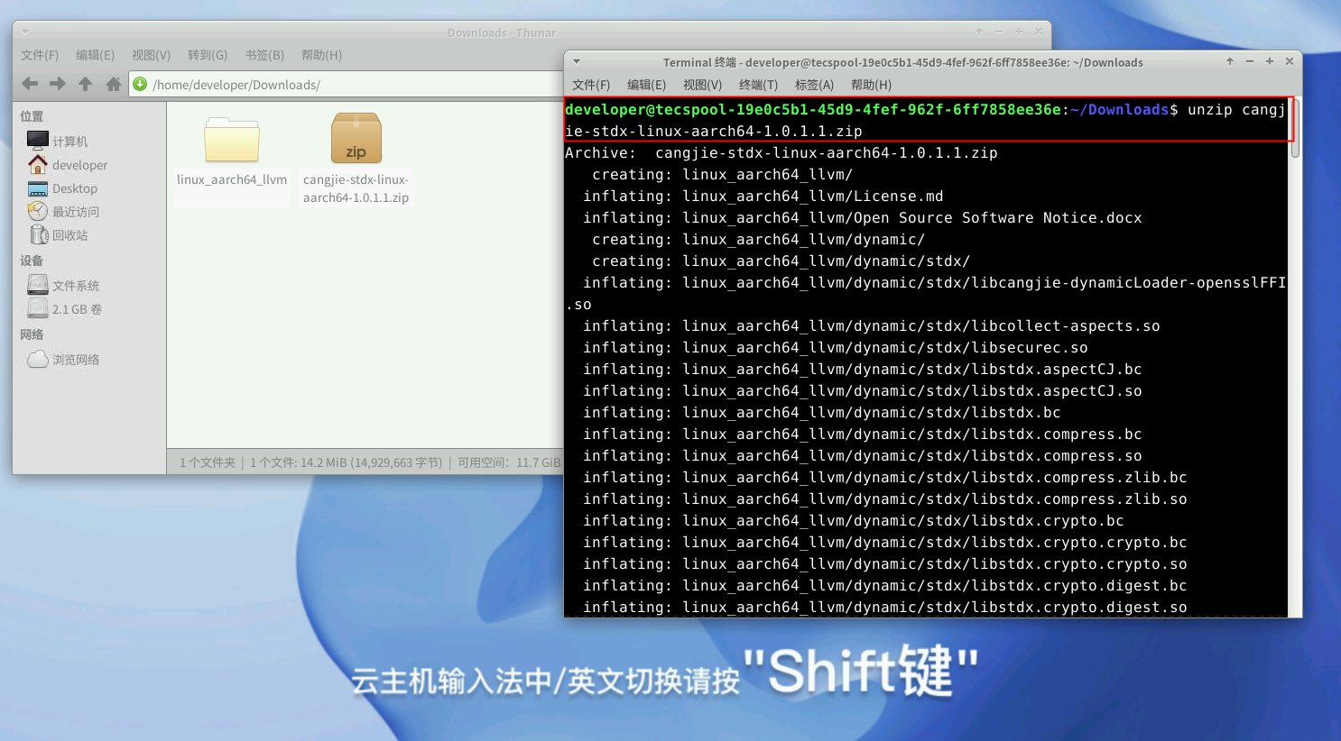Select the linux_aarch64_llvm folder
This screenshot has width=1341, height=741.
click(x=232, y=151)
